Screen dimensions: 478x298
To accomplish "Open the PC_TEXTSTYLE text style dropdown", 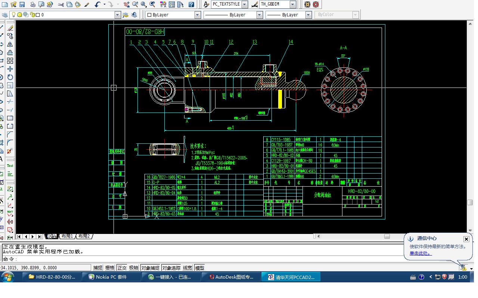I will (245, 4).
